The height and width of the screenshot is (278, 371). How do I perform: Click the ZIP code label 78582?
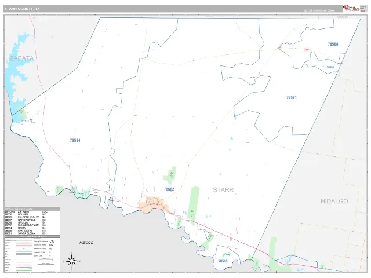[x=169, y=189]
